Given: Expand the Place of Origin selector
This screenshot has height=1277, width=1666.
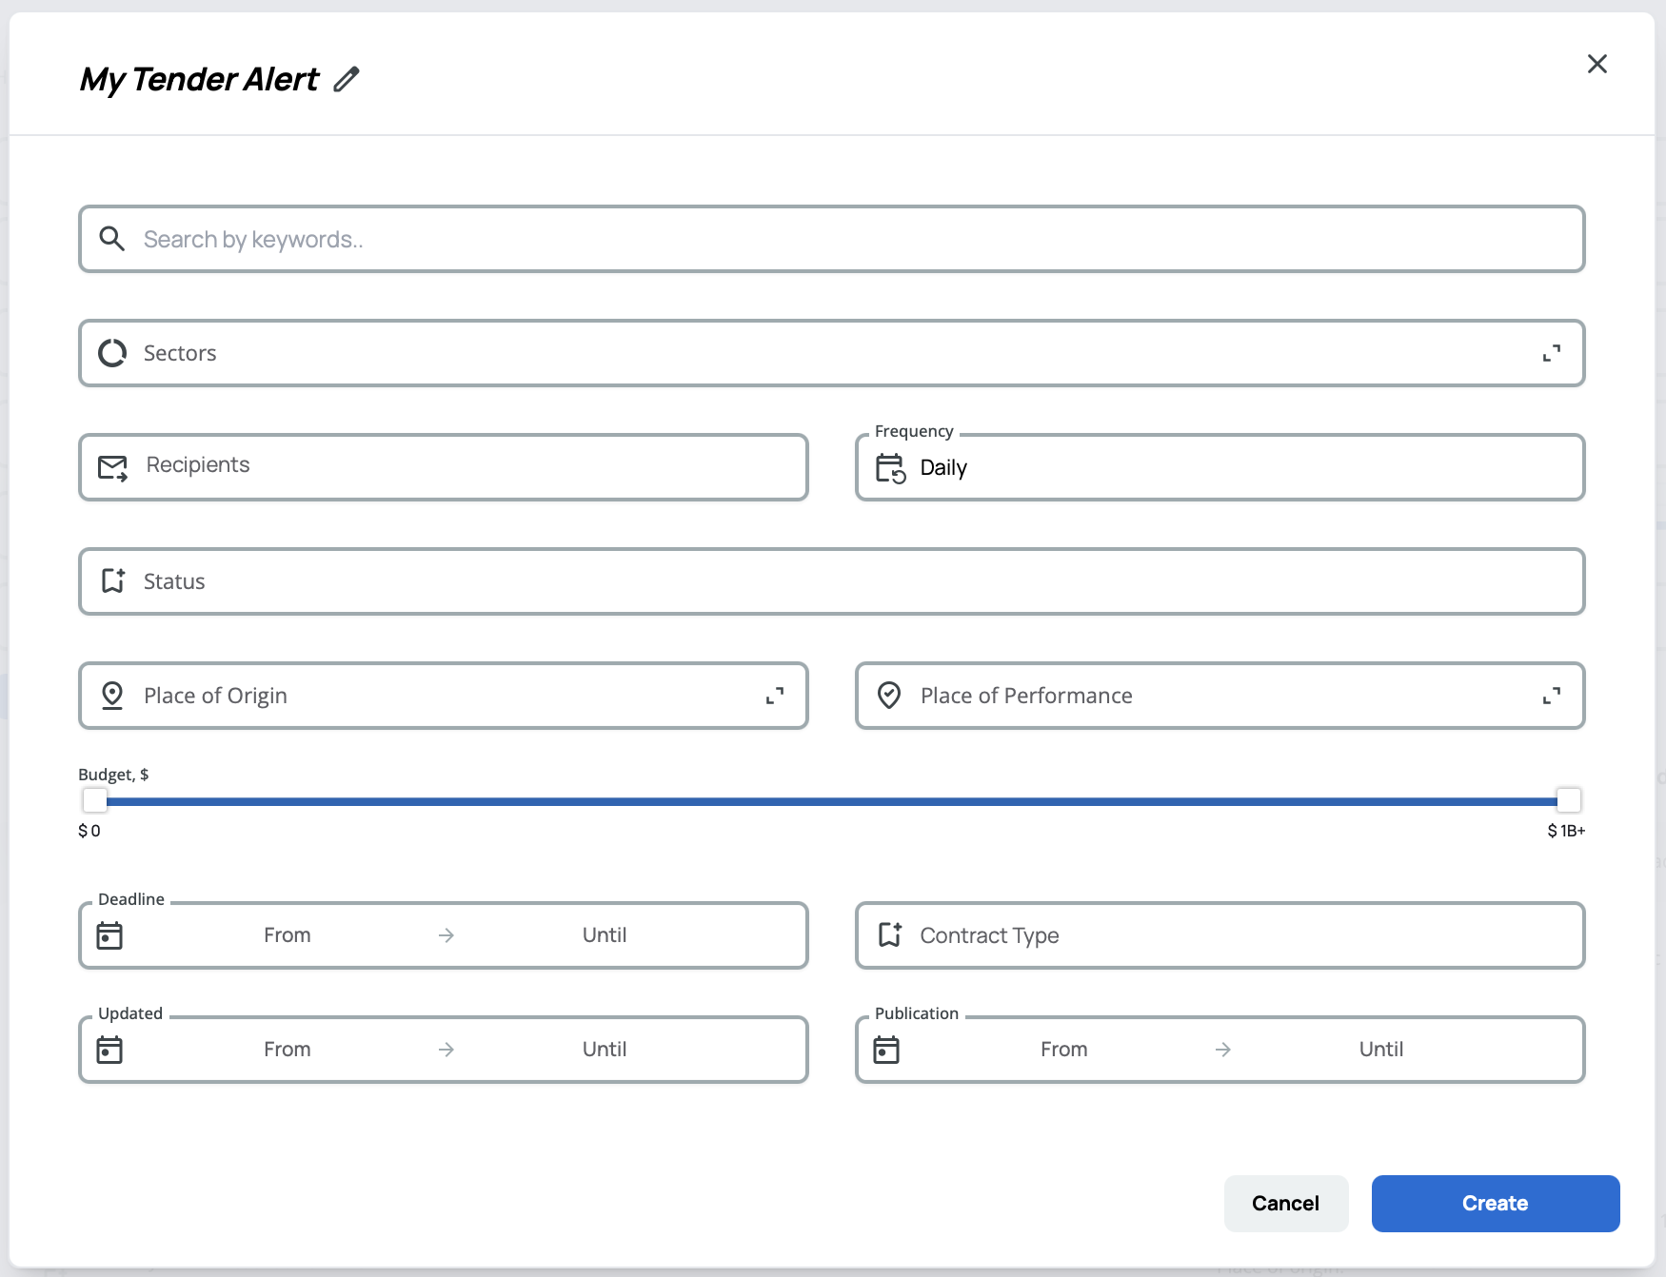Looking at the screenshot, I should pyautogui.click(x=775, y=696).
